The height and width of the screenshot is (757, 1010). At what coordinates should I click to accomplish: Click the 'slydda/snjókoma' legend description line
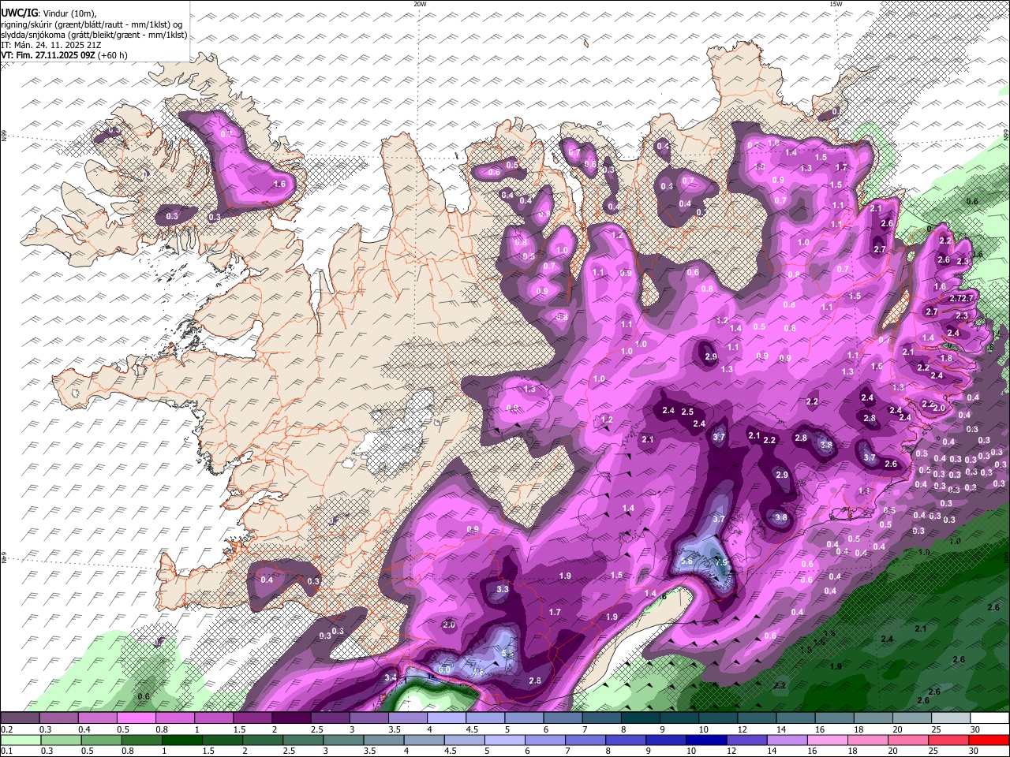point(94,35)
